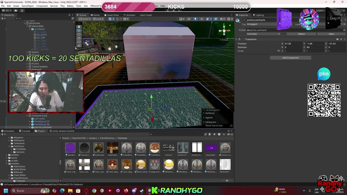Image resolution: width=347 pixels, height=195 pixels.
Task: Toggle the Show Carve Hull checkbox
Action: point(231,126)
